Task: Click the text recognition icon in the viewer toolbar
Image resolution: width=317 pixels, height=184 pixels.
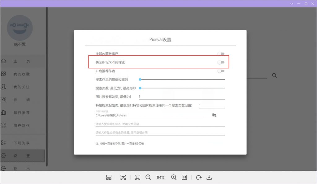Action: (x=123, y=177)
